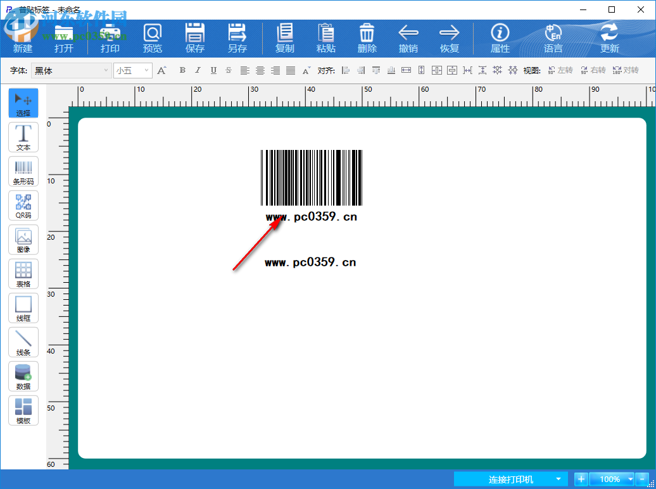This screenshot has height=489, width=656.
Task: Align text left in toolbar
Action: pos(245,71)
